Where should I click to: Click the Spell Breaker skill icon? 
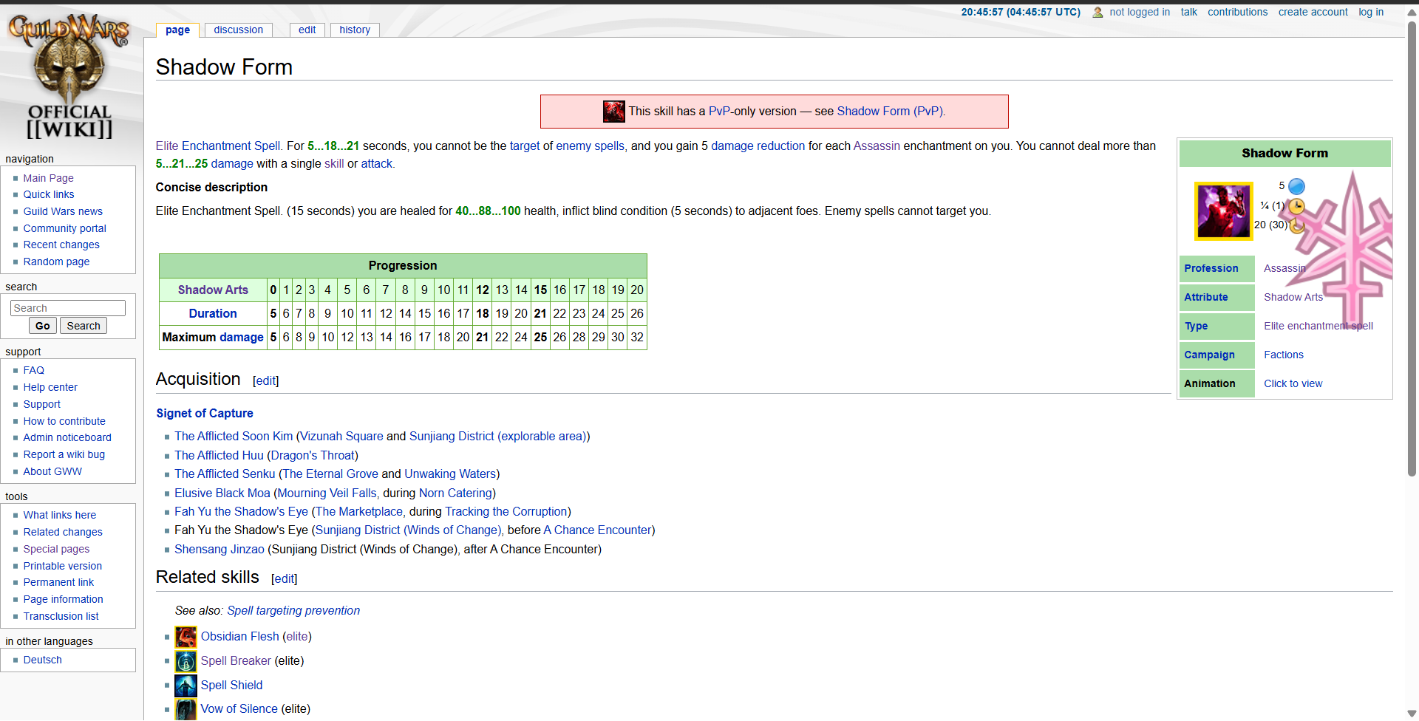coord(186,661)
